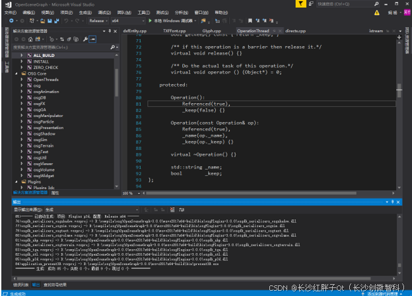This screenshot has width=412, height=296.
Task: Toggle the preview selected items button
Action: click(93, 40)
